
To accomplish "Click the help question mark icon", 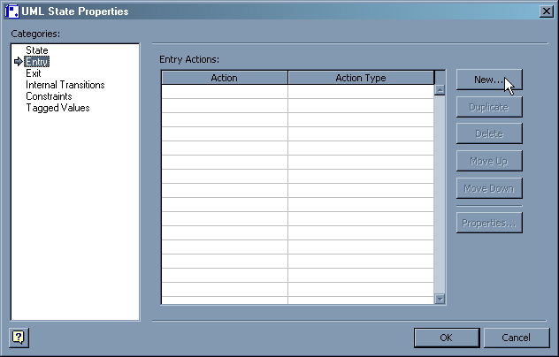I will [x=18, y=337].
